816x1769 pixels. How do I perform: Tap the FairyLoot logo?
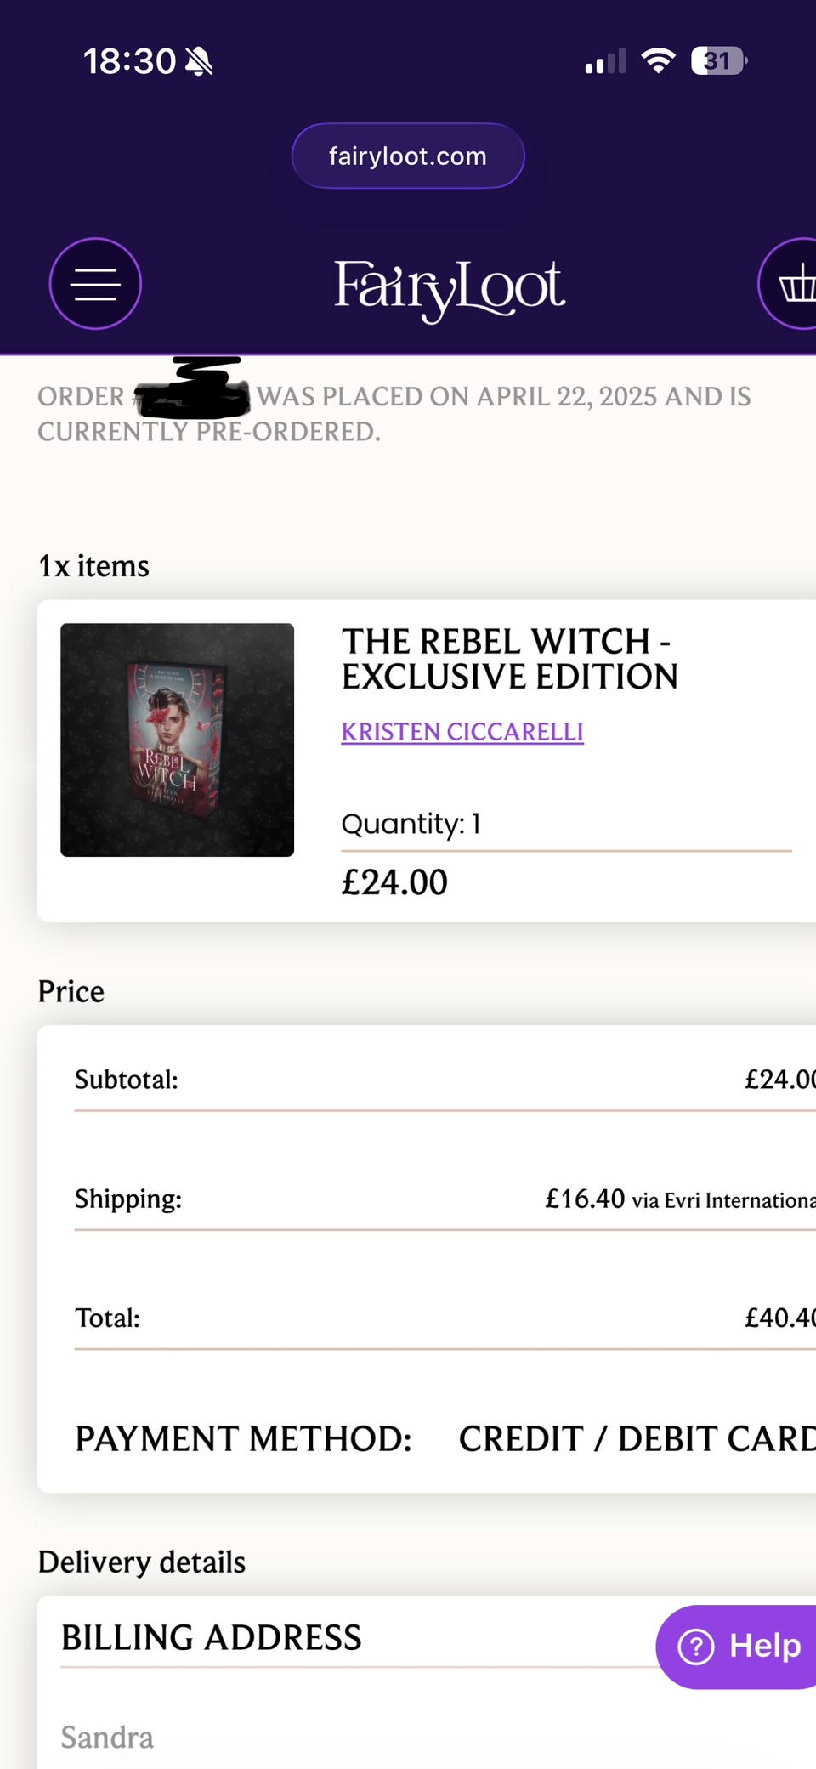pyautogui.click(x=449, y=287)
